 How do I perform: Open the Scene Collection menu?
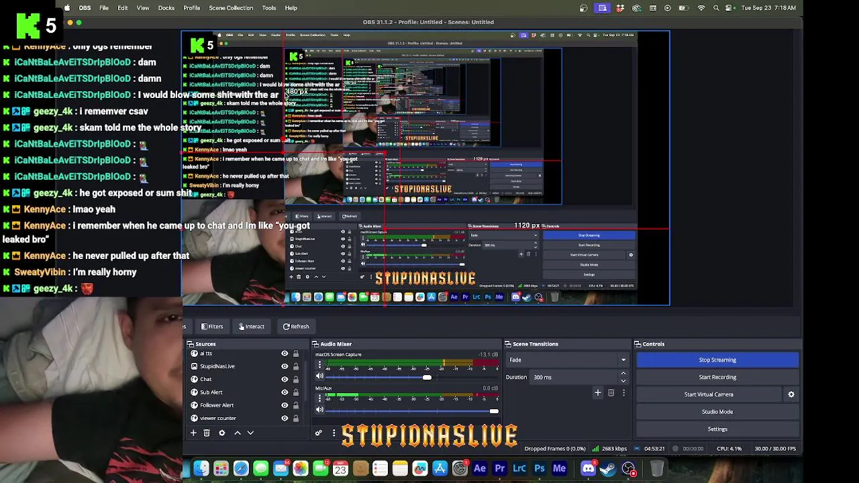[x=231, y=8]
